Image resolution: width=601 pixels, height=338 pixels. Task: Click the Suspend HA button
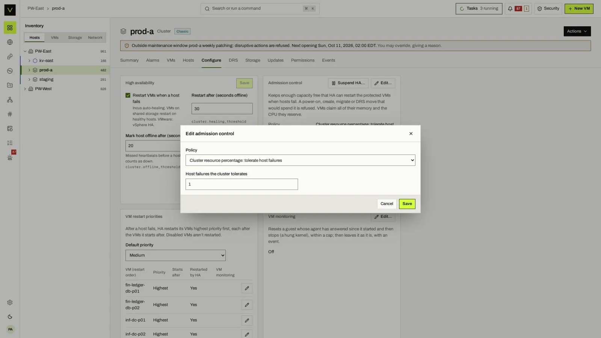[x=348, y=83]
